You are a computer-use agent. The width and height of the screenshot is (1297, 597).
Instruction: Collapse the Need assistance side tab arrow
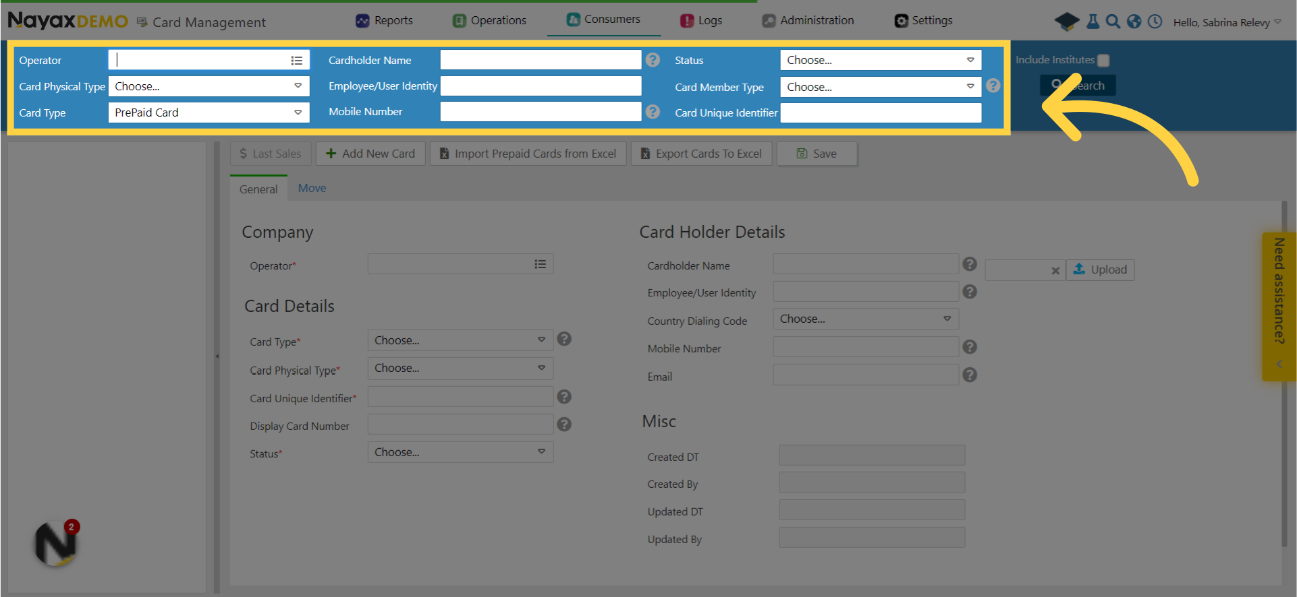point(1279,365)
